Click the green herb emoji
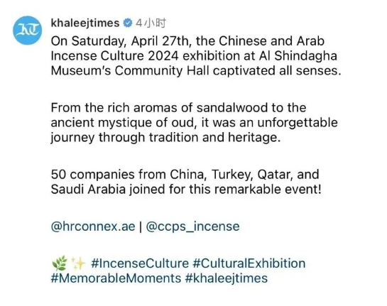This screenshot has height=306, width=387. click(x=60, y=263)
